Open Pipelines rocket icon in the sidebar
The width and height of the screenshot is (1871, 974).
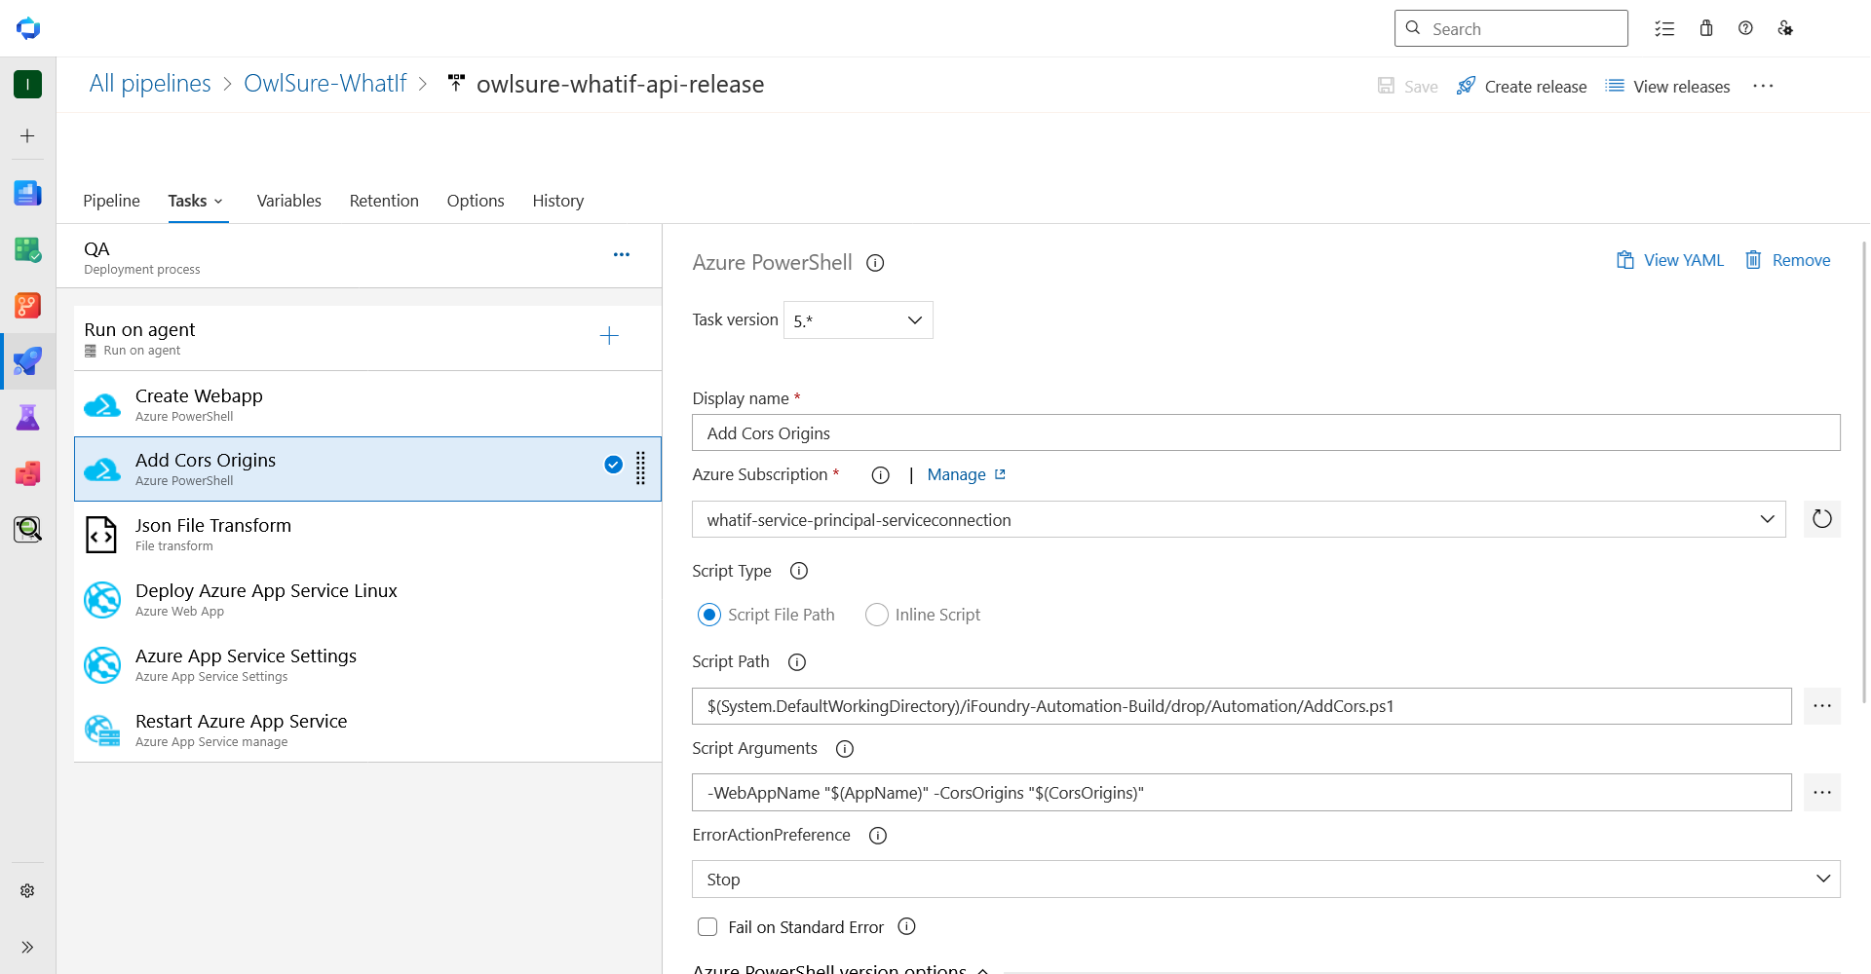click(x=27, y=361)
